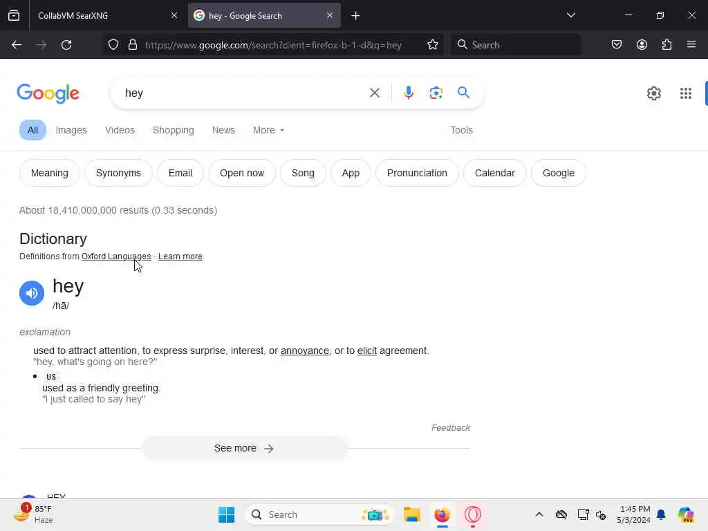708x531 pixels.
Task: Select the Calendar chip
Action: (495, 173)
